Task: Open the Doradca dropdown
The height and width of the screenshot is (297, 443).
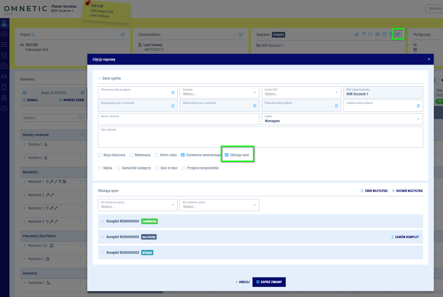Action: tap(219, 93)
